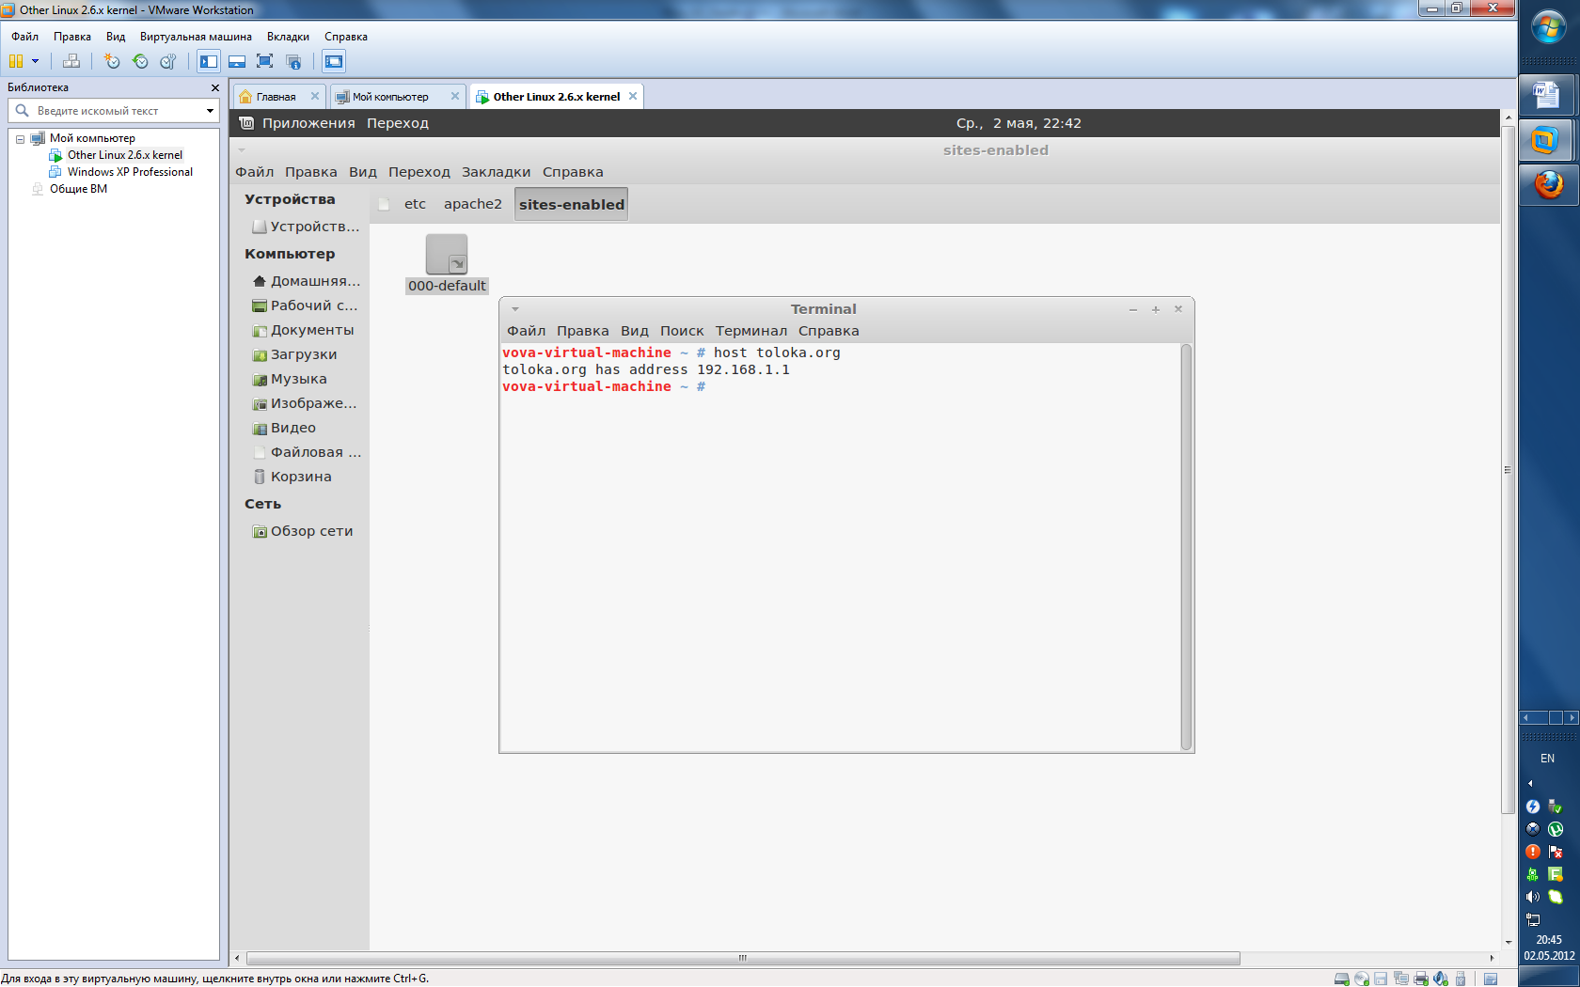Viewport: 1580px width, 987px height.
Task: Click the etc breadcrumb button
Action: pos(415,204)
